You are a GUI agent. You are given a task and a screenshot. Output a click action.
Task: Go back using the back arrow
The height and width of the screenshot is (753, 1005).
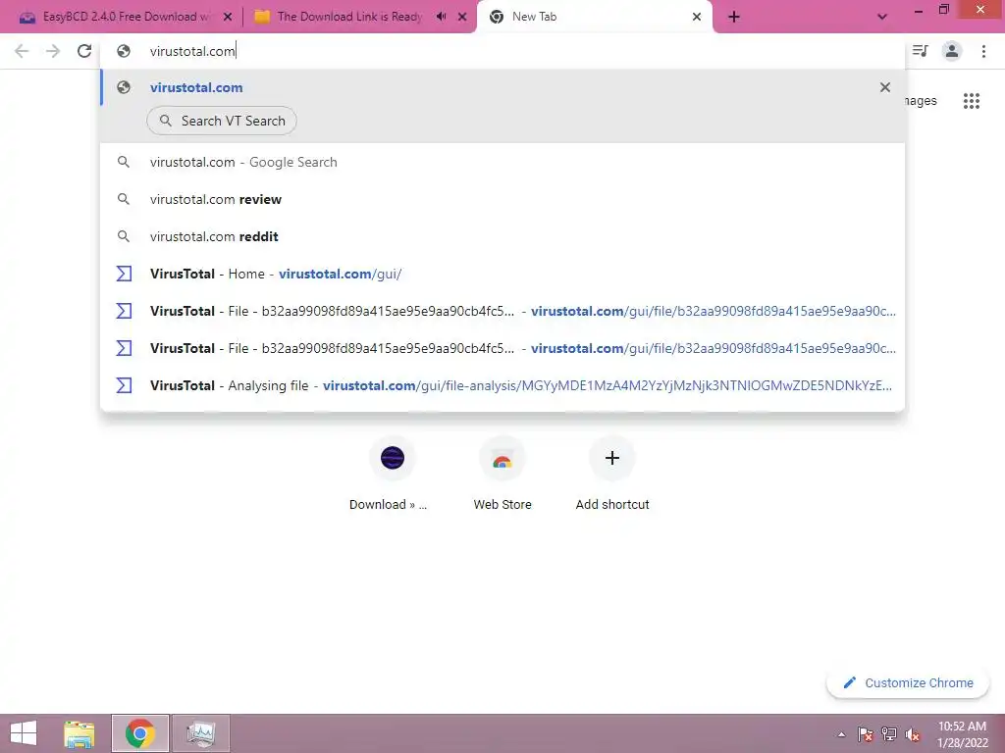[x=22, y=51]
